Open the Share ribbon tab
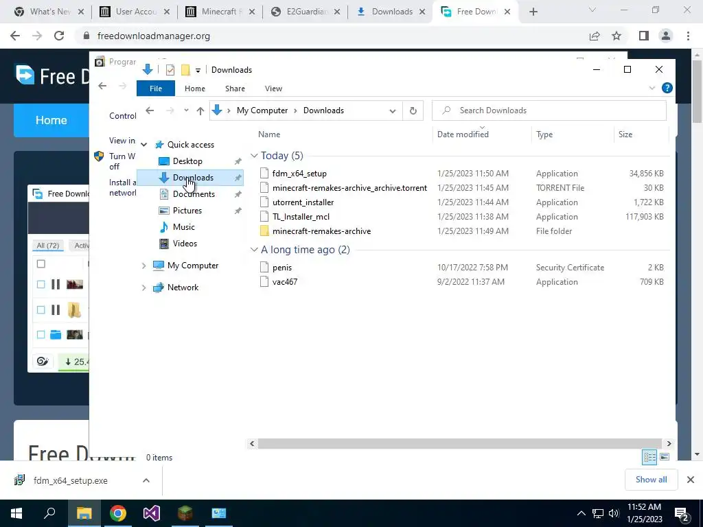 coord(235,89)
